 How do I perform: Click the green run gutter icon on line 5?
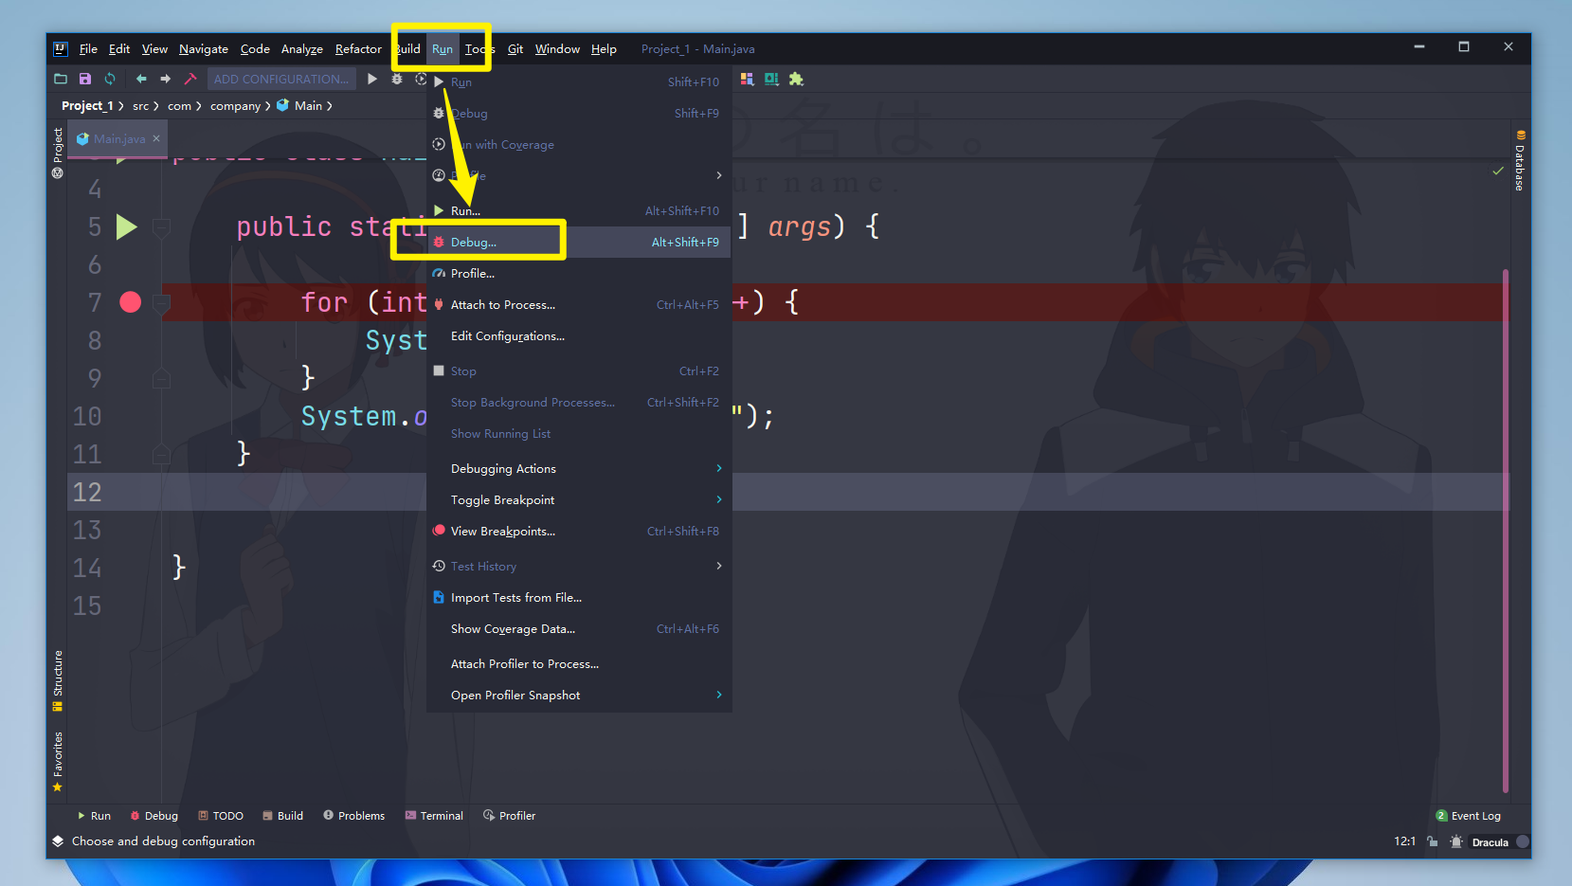127,226
